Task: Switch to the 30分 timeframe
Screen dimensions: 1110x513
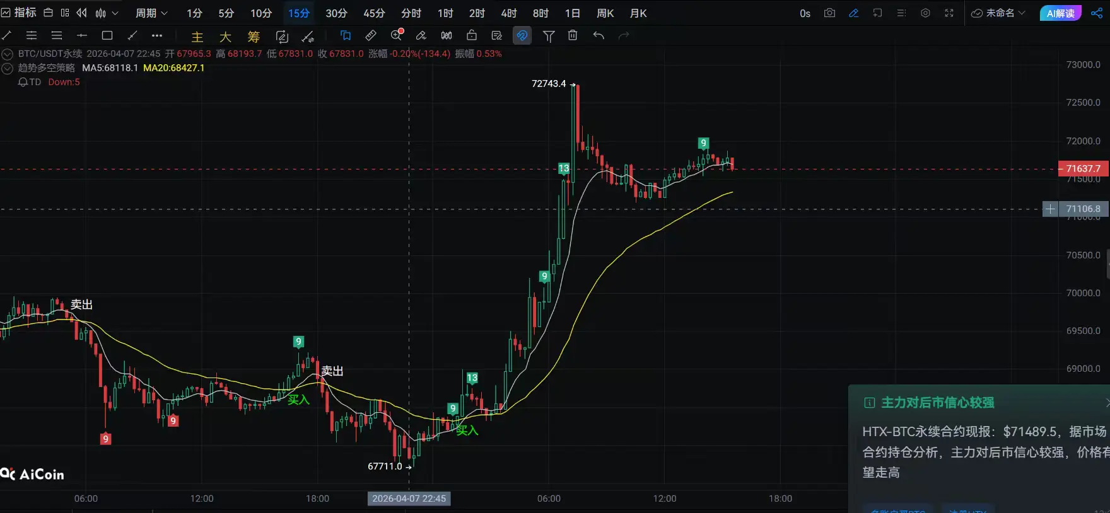Action: click(x=336, y=13)
